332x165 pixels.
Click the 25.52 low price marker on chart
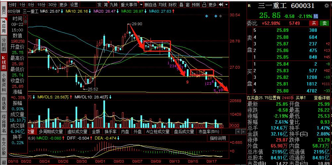(93, 89)
